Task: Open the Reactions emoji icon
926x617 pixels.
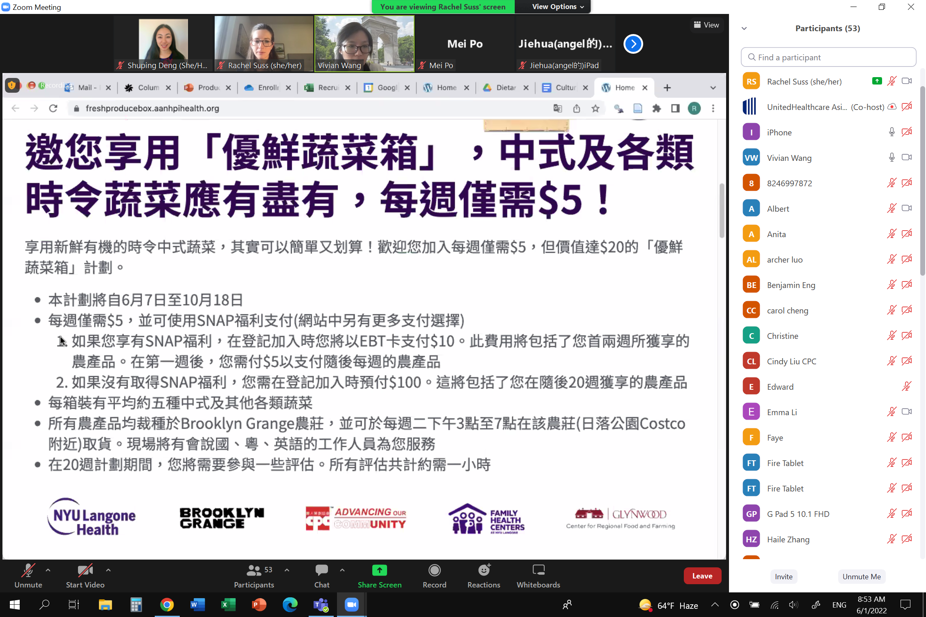Action: pyautogui.click(x=484, y=570)
